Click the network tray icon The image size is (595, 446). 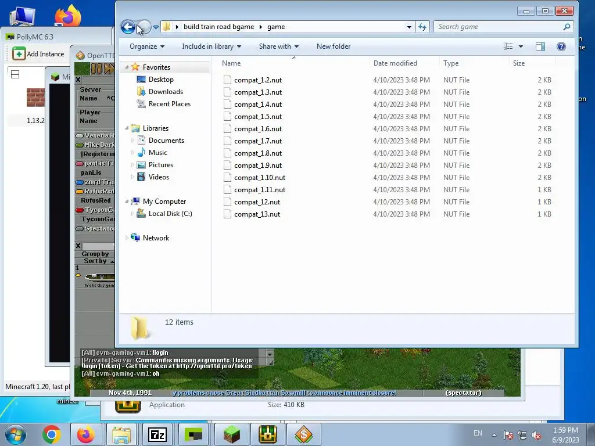click(x=522, y=436)
